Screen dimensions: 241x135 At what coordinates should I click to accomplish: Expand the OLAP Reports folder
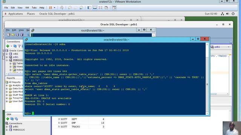pos(7,95)
